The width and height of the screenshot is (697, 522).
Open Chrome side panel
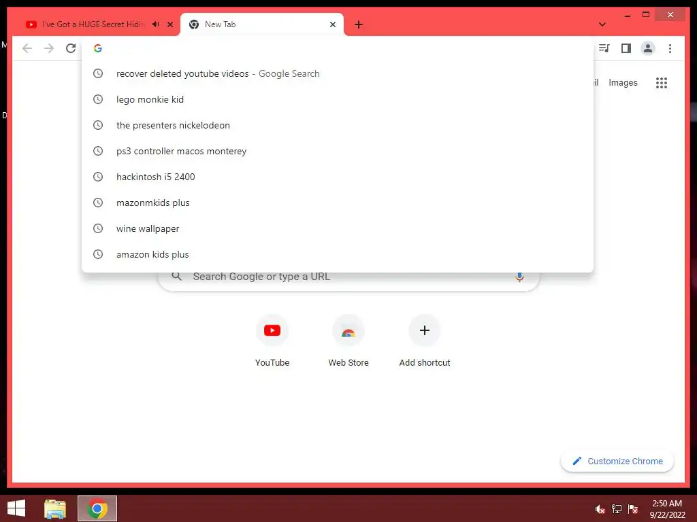click(x=626, y=48)
